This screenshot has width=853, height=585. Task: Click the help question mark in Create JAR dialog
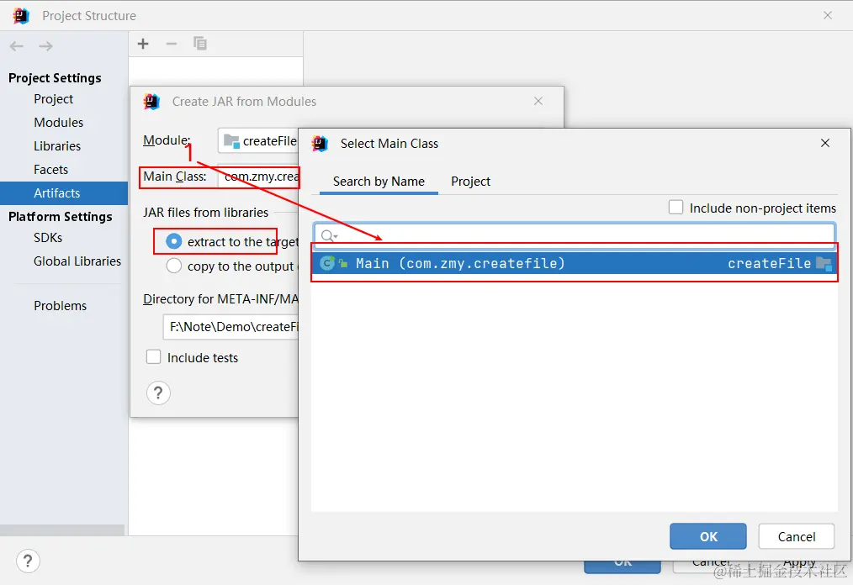(x=158, y=393)
